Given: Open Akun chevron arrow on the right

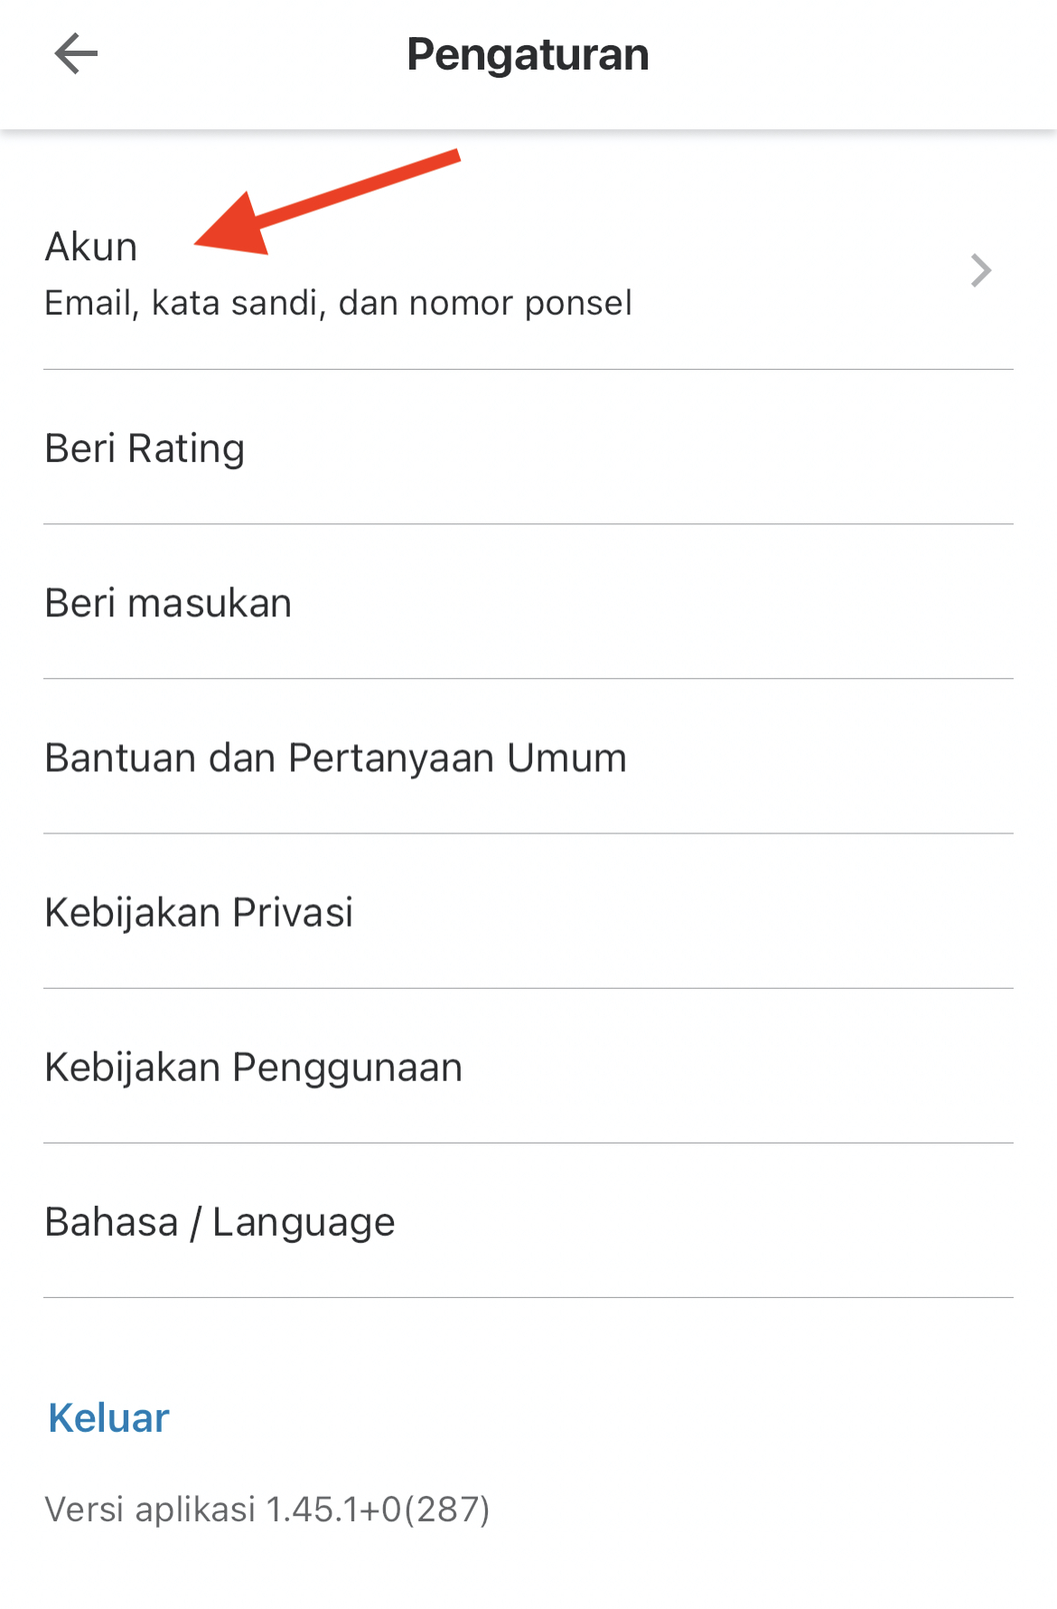Looking at the screenshot, I should point(981,271).
